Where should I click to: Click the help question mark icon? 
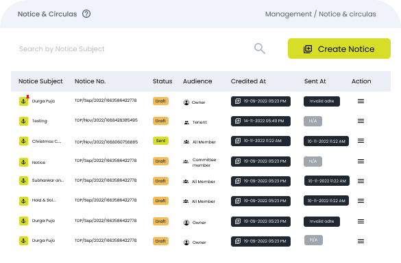point(86,14)
